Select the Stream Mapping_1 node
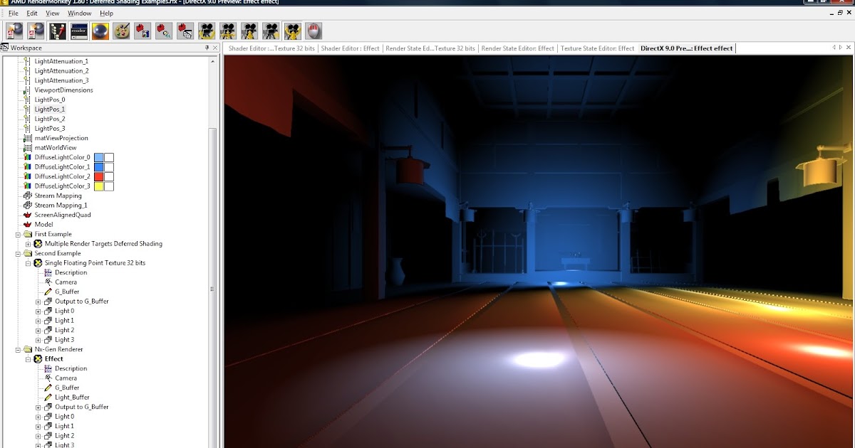855x448 pixels. (x=60, y=206)
